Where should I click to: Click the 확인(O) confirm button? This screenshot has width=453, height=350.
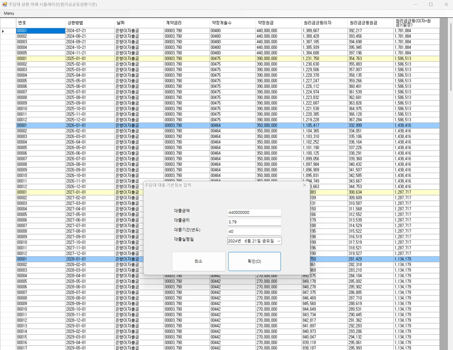click(x=254, y=261)
